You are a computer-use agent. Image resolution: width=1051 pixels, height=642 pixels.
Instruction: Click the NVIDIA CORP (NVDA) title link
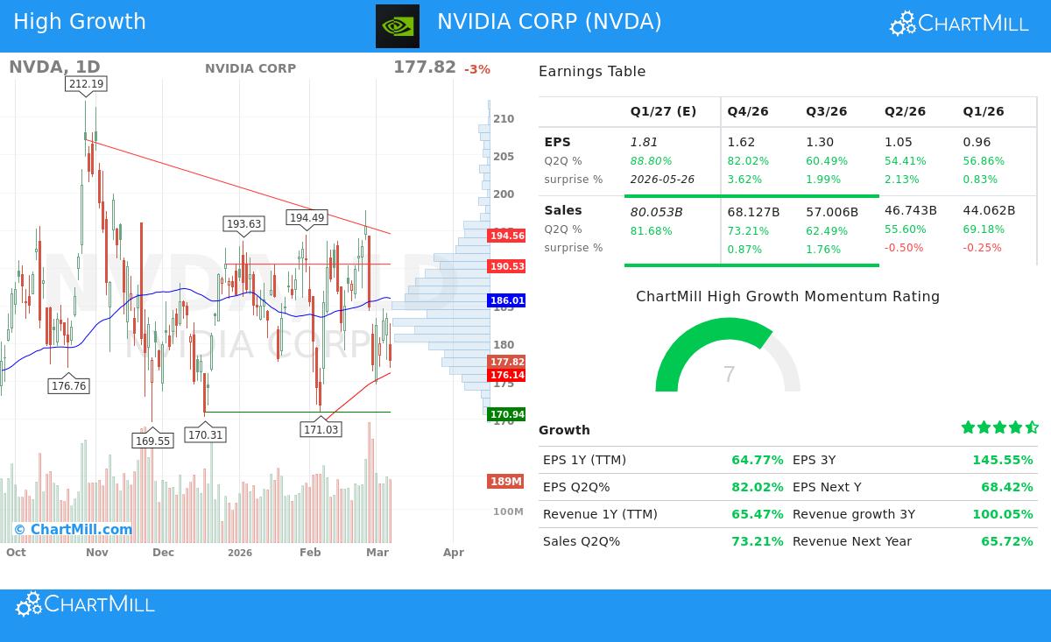(549, 21)
